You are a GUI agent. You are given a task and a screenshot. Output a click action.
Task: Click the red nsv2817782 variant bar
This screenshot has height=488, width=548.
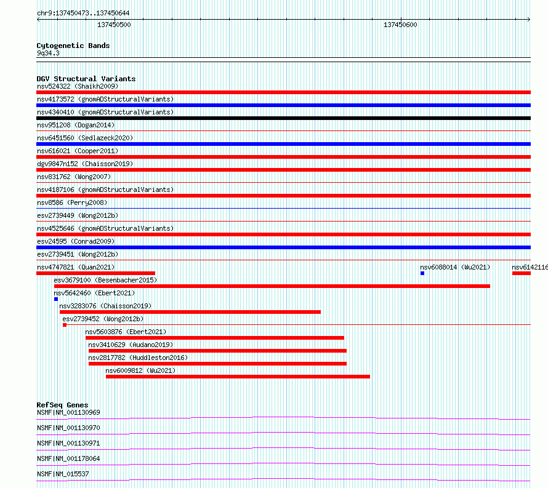point(218,364)
